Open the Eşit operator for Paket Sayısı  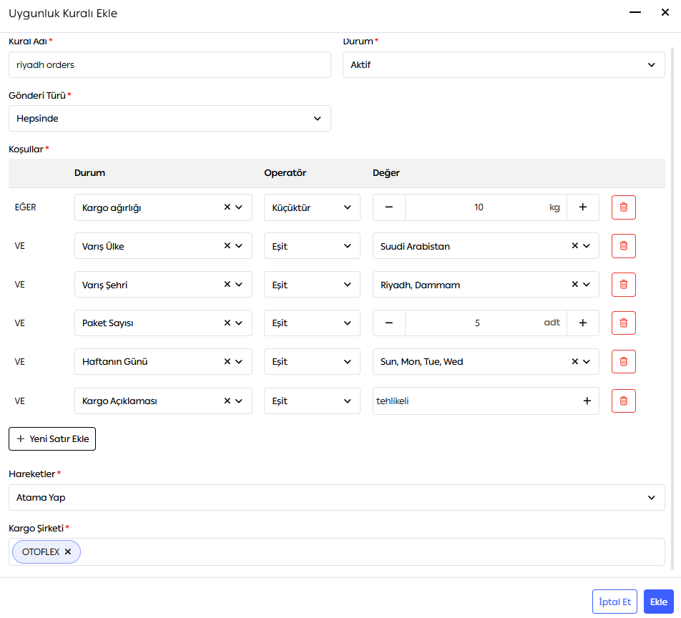point(313,323)
